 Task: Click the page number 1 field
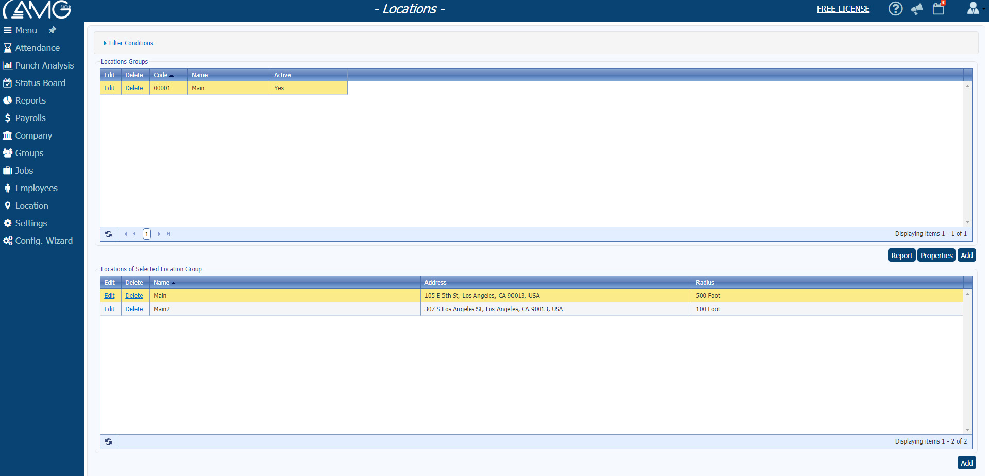[x=147, y=234]
